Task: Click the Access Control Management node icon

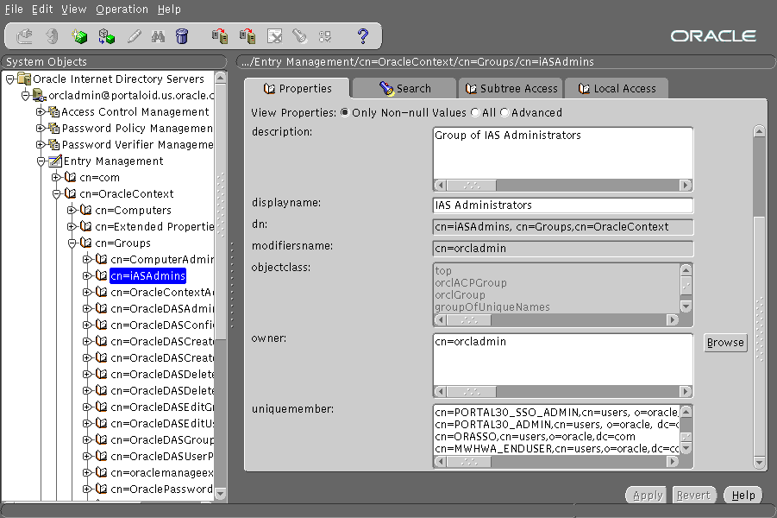Action: [54, 111]
